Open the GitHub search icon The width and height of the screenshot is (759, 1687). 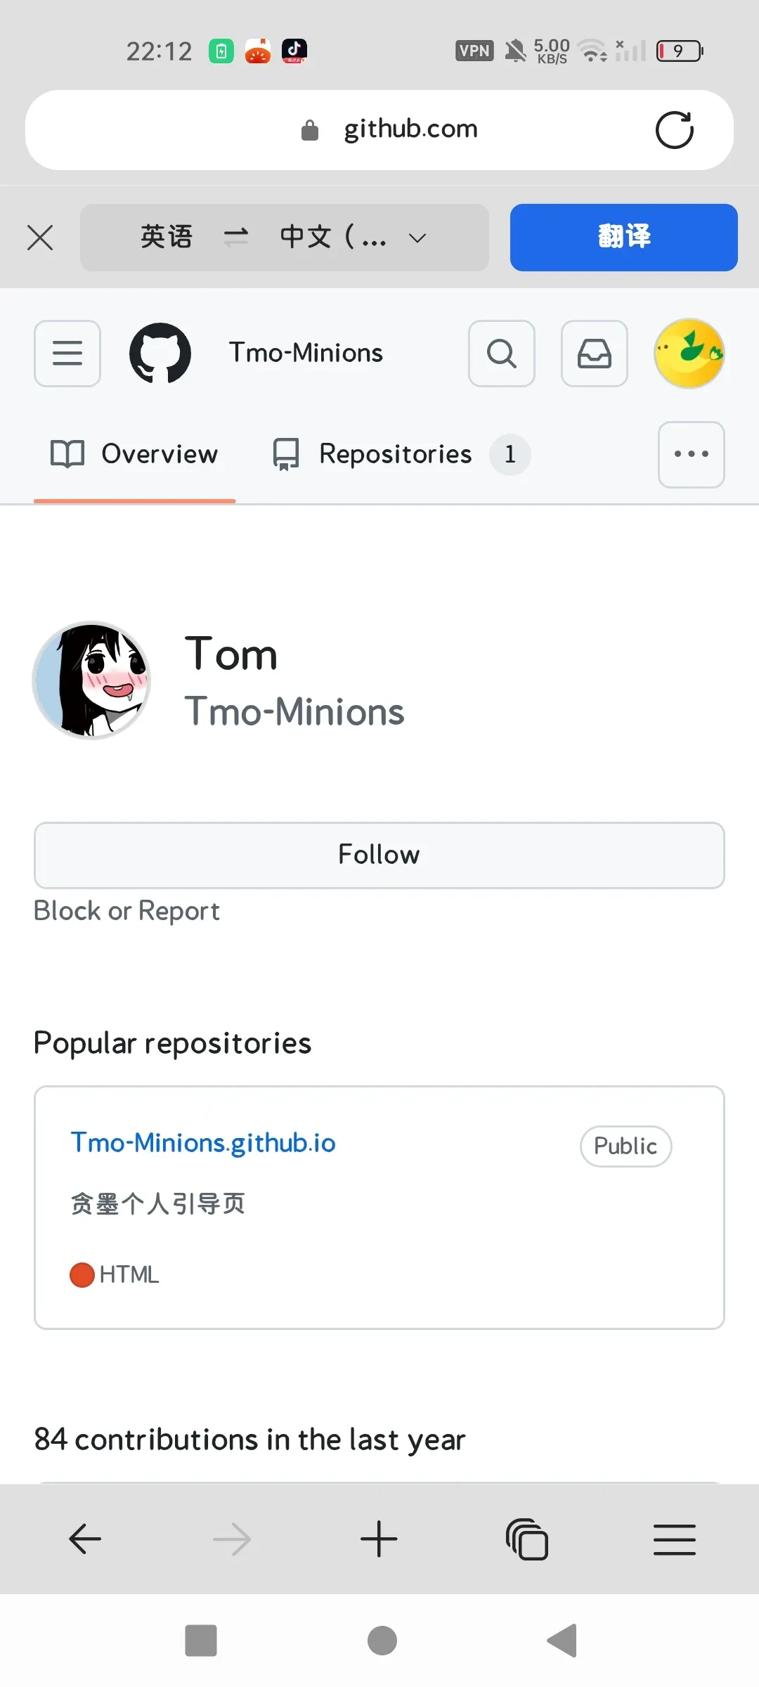point(502,353)
